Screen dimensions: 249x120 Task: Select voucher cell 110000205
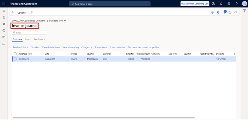tap(93, 59)
